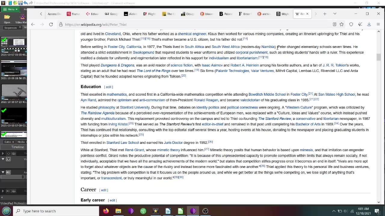385x216 pixels.
Task: Click the browser page vertical scrollbar thumb
Action: (379, 57)
